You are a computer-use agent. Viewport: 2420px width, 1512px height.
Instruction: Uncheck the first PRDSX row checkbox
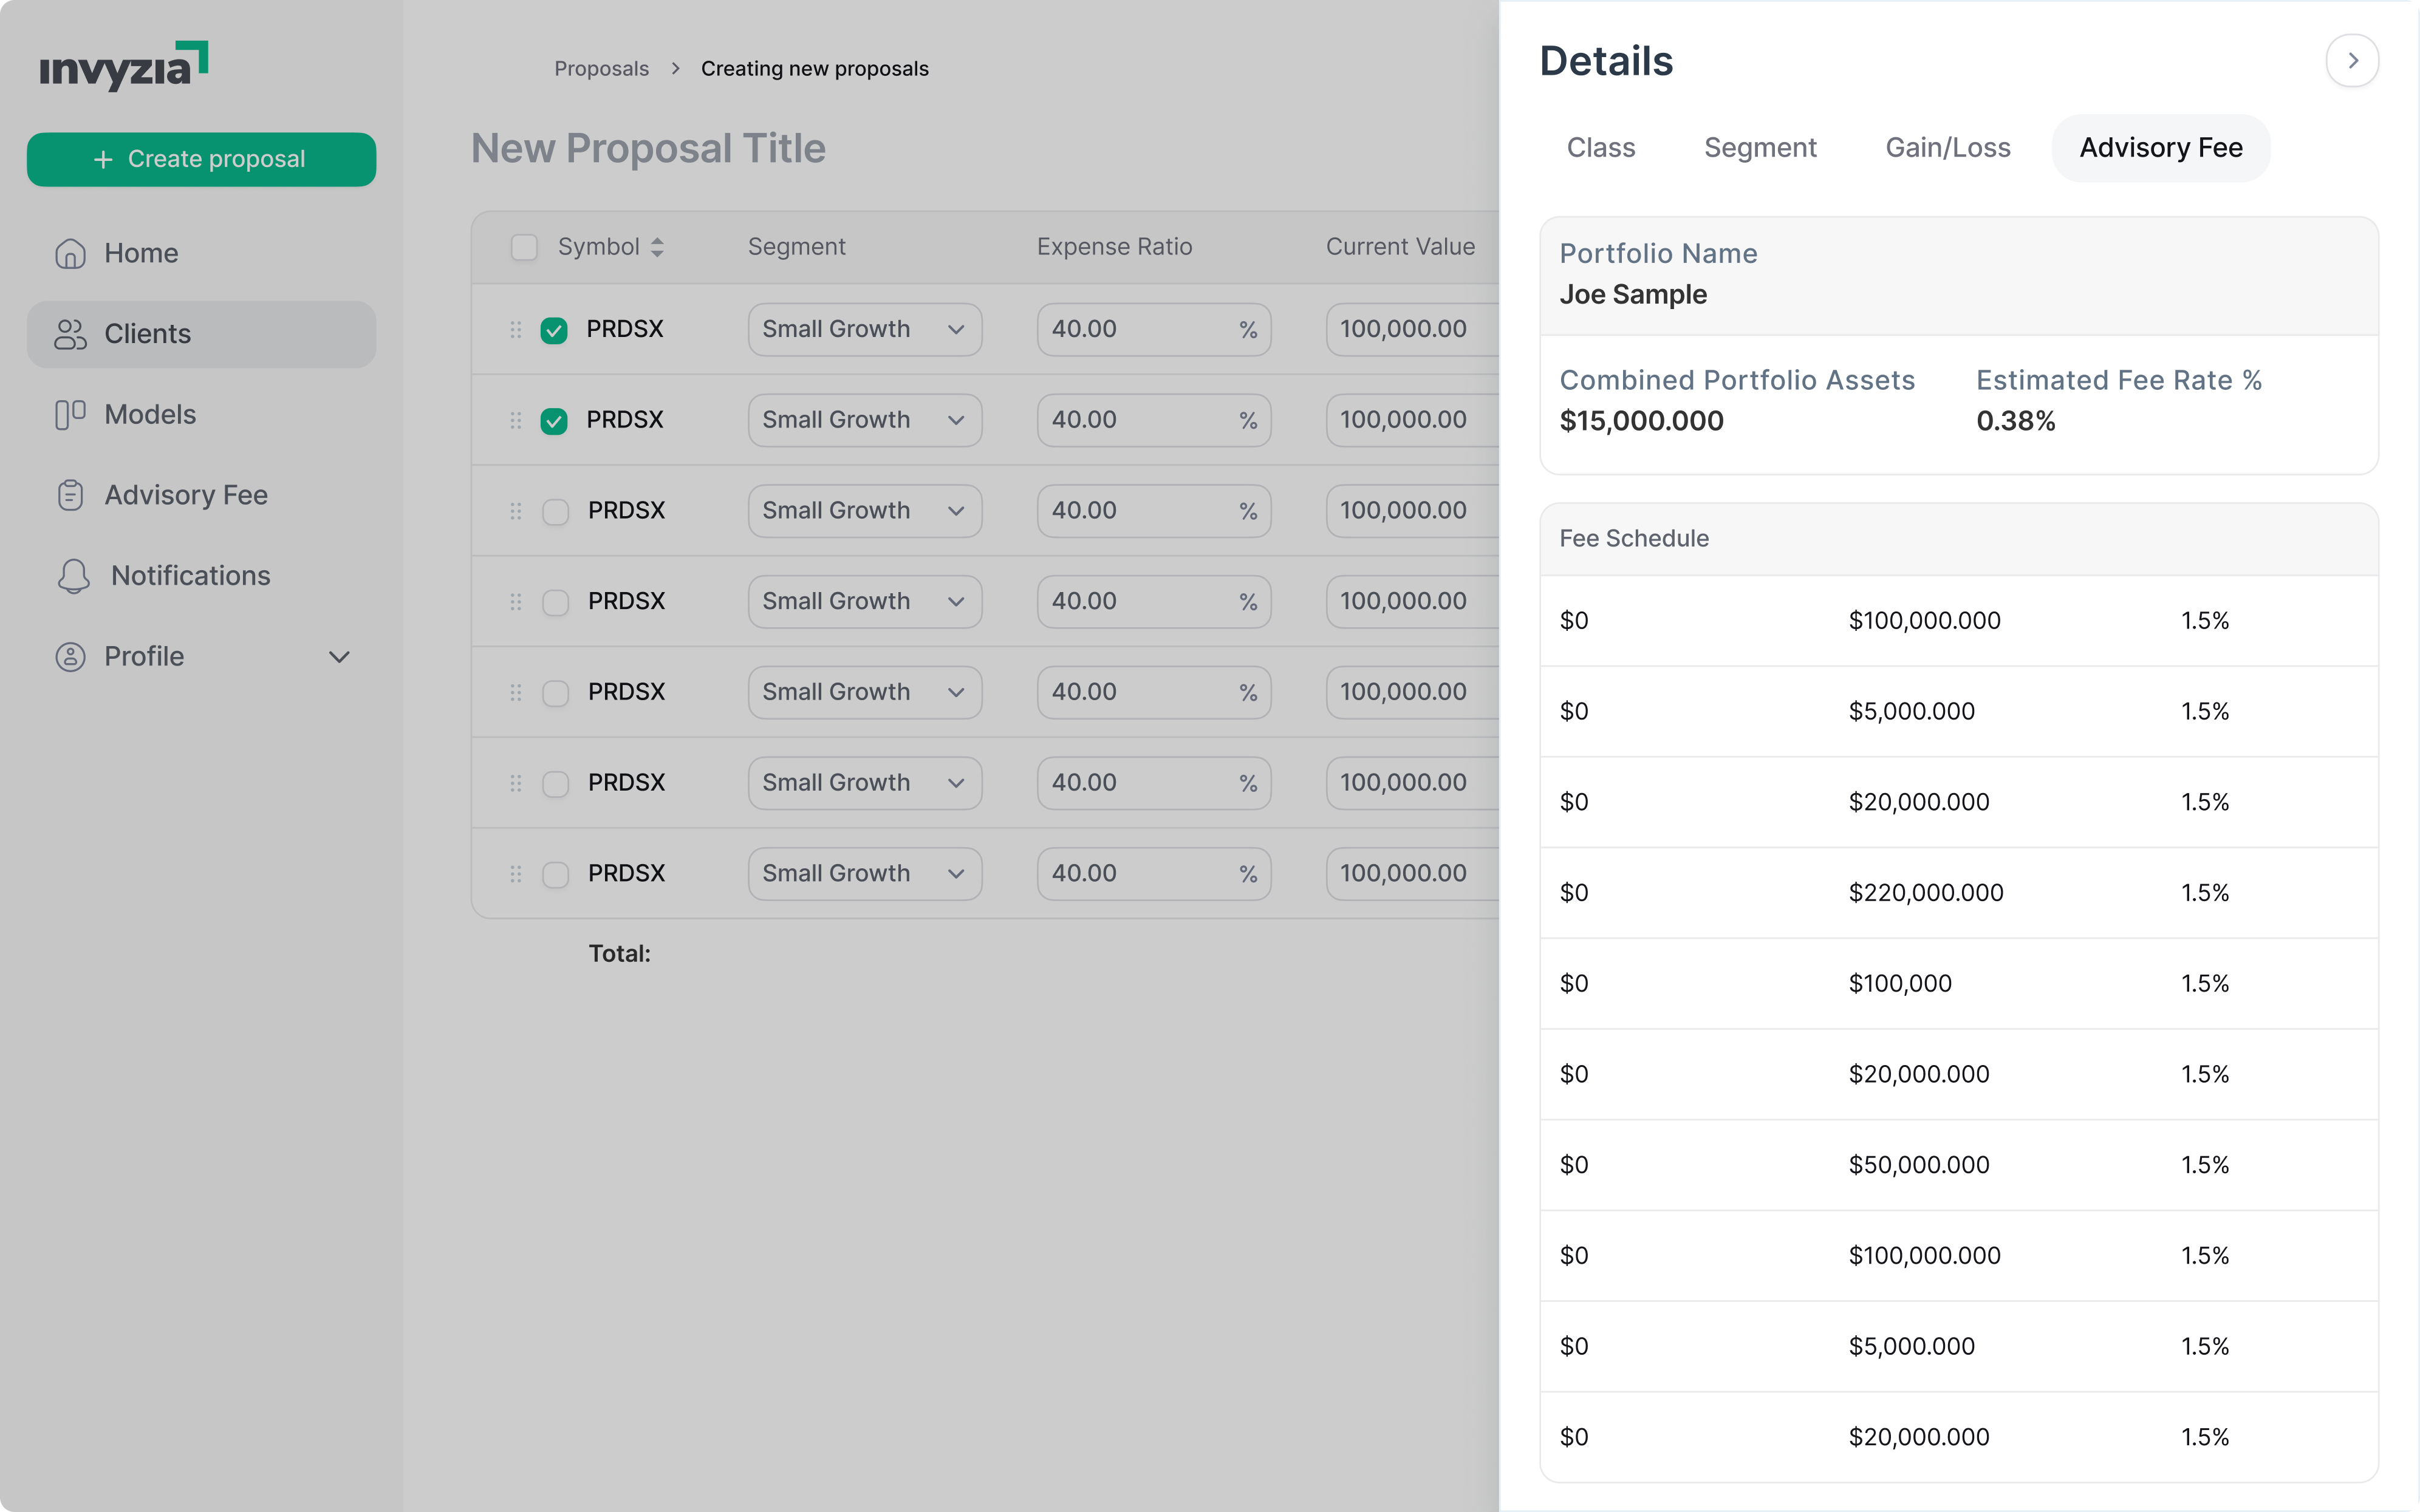coord(554,330)
